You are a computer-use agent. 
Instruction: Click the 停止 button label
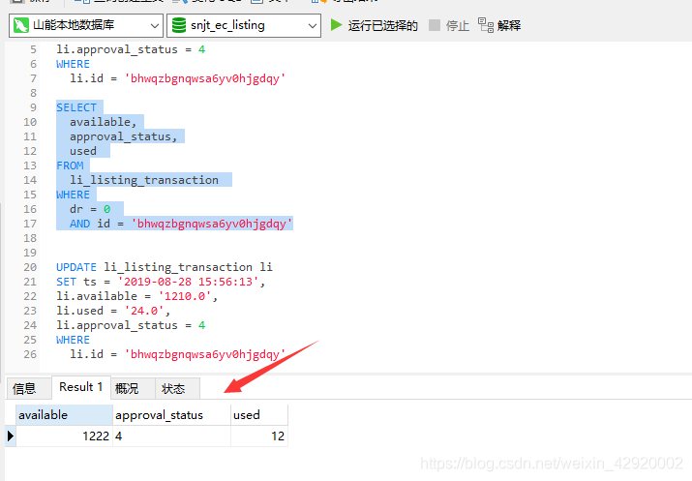pos(457,25)
